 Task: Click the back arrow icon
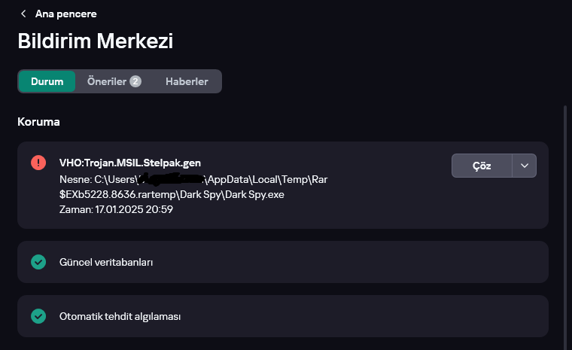tap(23, 14)
